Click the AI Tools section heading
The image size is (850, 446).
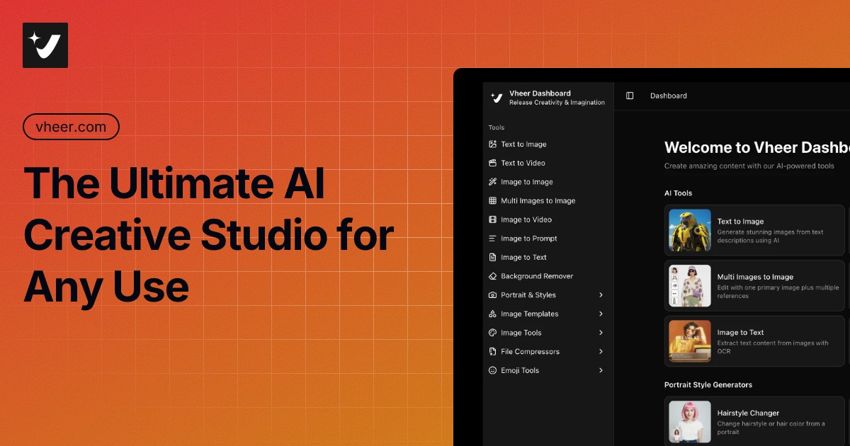click(x=678, y=193)
